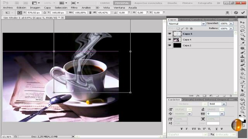Open the kerning Medidas dropdown

[x=189, y=114]
